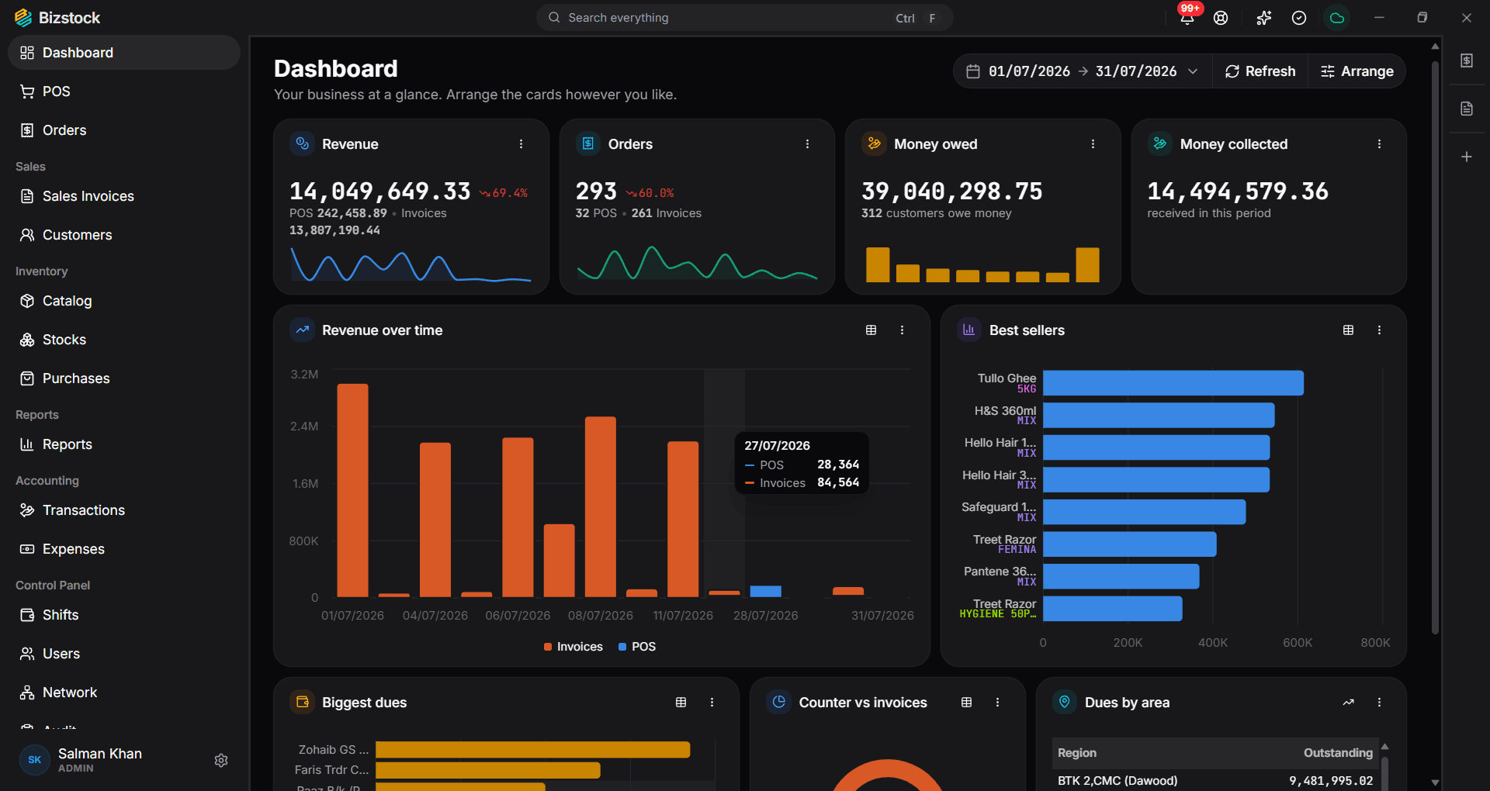Switch Revenue over time to table view

point(871,330)
